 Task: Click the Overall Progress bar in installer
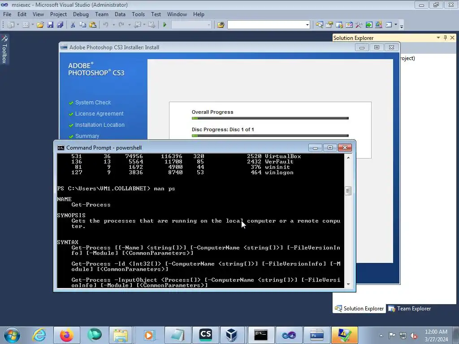coord(270,118)
